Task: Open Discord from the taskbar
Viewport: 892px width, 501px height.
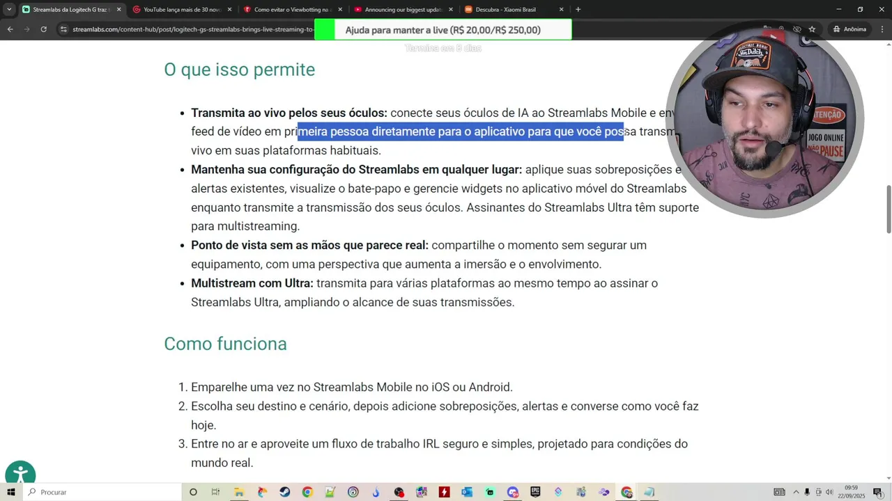Action: click(513, 492)
